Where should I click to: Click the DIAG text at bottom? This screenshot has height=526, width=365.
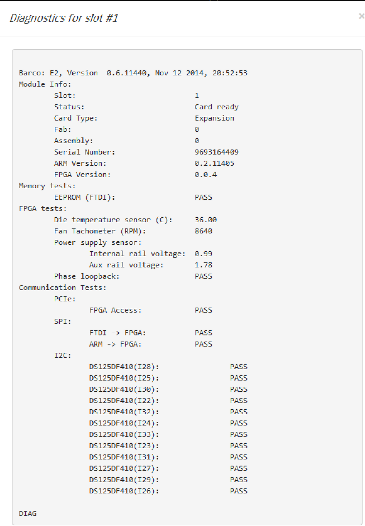click(x=28, y=513)
